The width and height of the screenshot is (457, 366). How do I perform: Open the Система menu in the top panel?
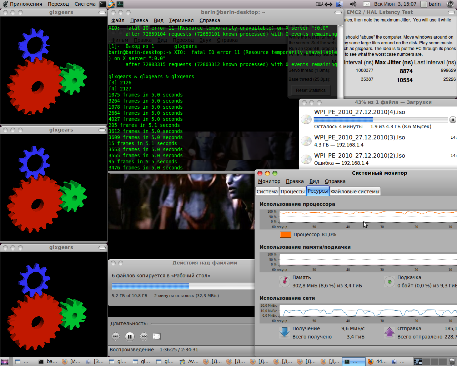pos(85,4)
